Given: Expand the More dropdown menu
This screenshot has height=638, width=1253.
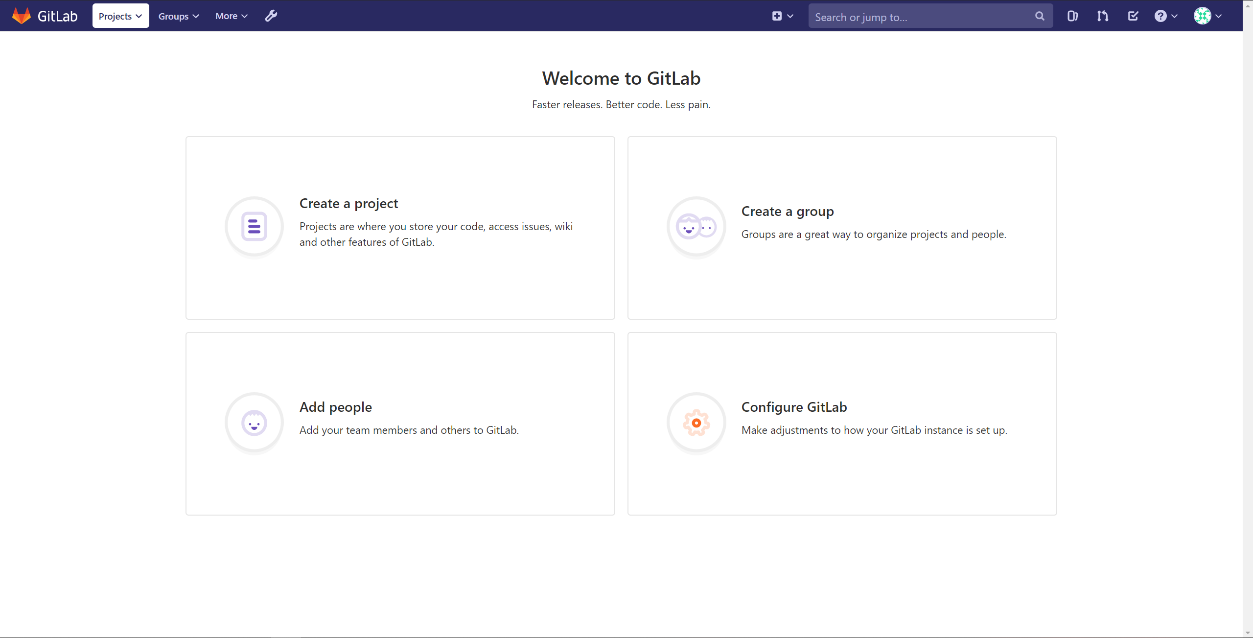Looking at the screenshot, I should click(232, 16).
